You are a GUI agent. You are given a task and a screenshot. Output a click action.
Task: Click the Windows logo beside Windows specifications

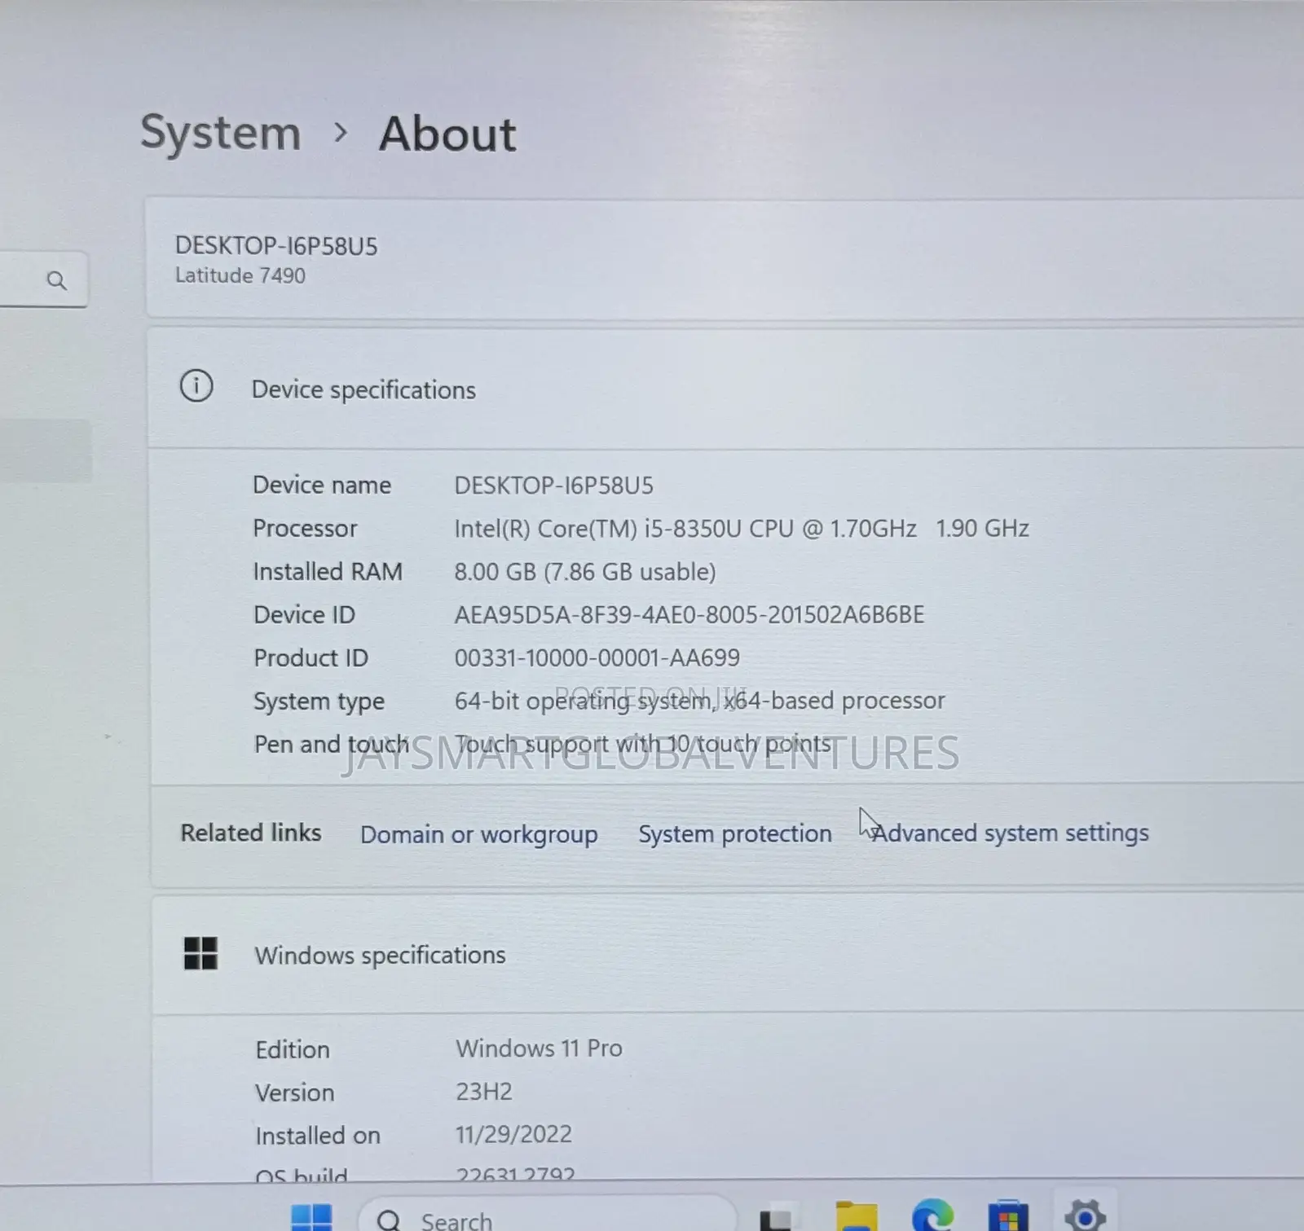[x=200, y=953]
